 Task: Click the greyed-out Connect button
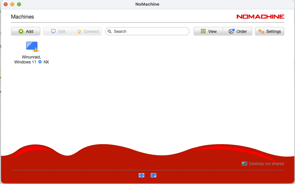point(87,31)
